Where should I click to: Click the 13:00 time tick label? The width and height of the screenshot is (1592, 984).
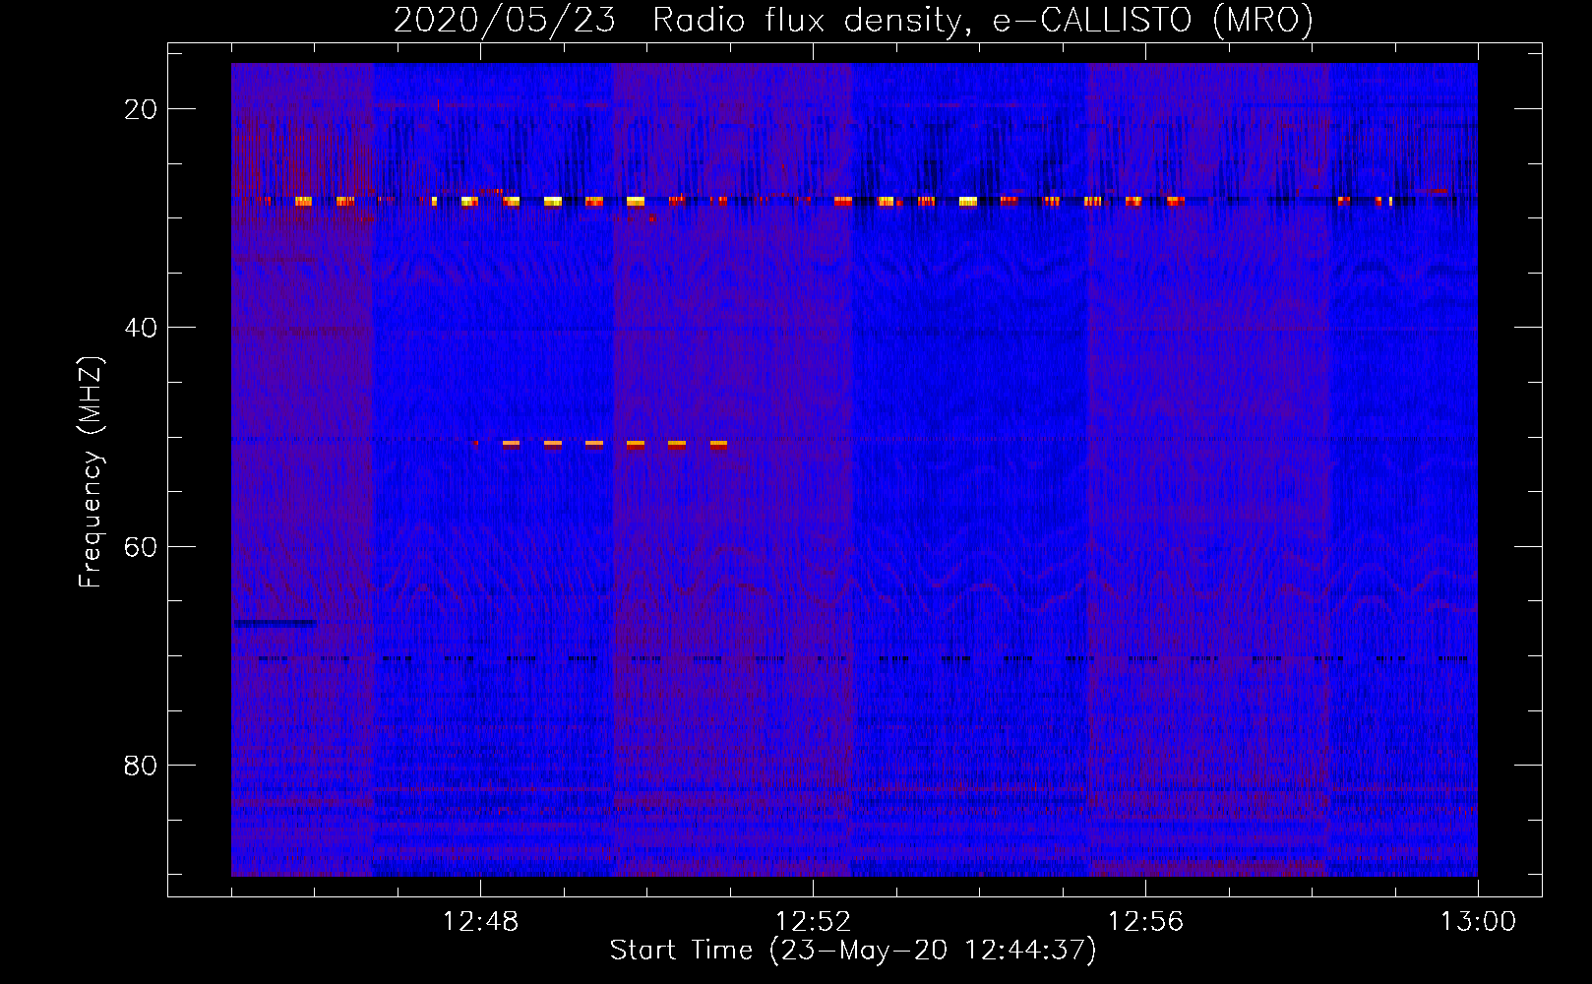click(x=1478, y=922)
